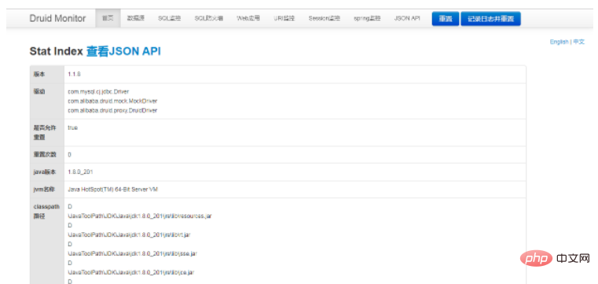Click the blue 重置 reset button
The width and height of the screenshot is (598, 284).
click(x=446, y=19)
